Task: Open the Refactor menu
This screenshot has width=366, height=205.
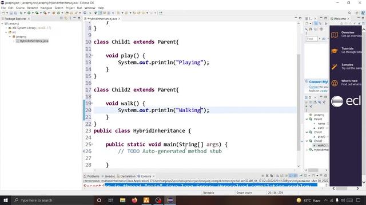Action: [33, 8]
